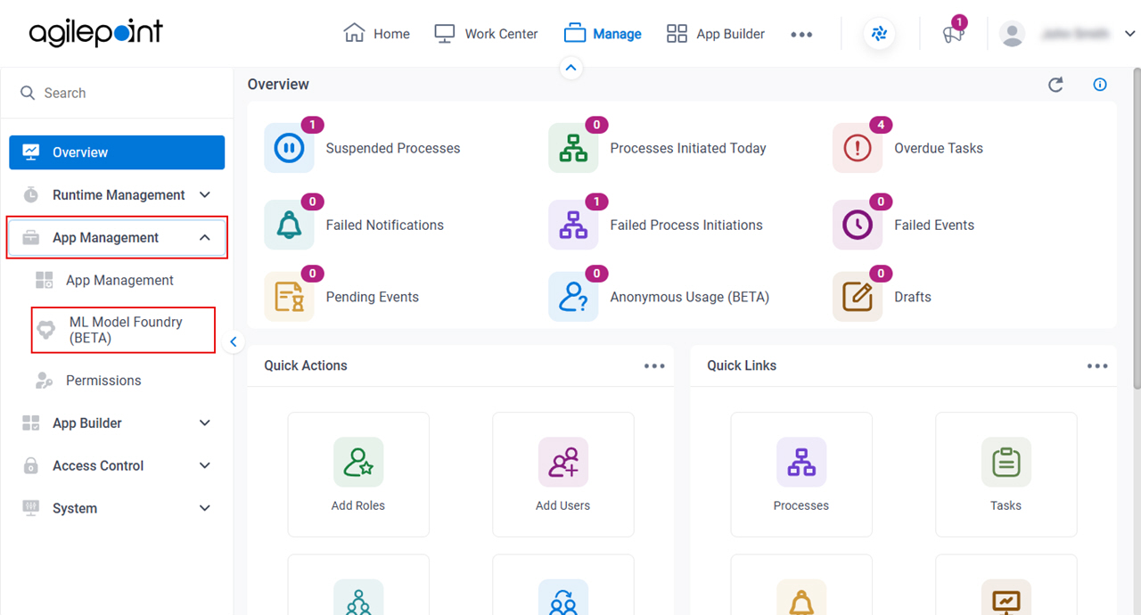The width and height of the screenshot is (1141, 615).
Task: Click the Add Roles quick action
Action: (x=358, y=474)
